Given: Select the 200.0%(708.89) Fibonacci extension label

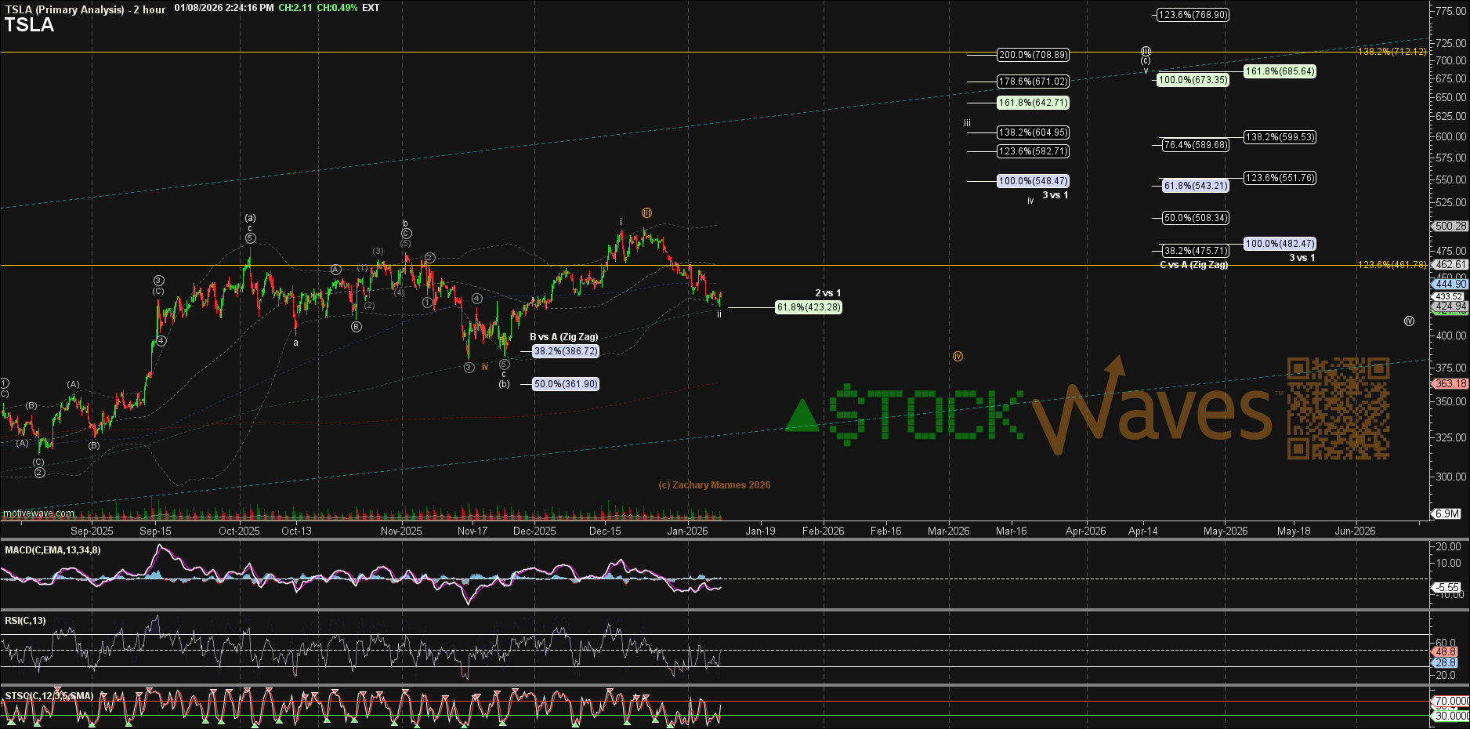Looking at the screenshot, I should point(1033,55).
